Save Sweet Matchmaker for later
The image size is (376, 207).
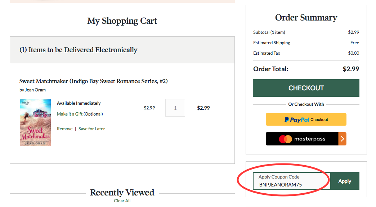pyautogui.click(x=91, y=129)
